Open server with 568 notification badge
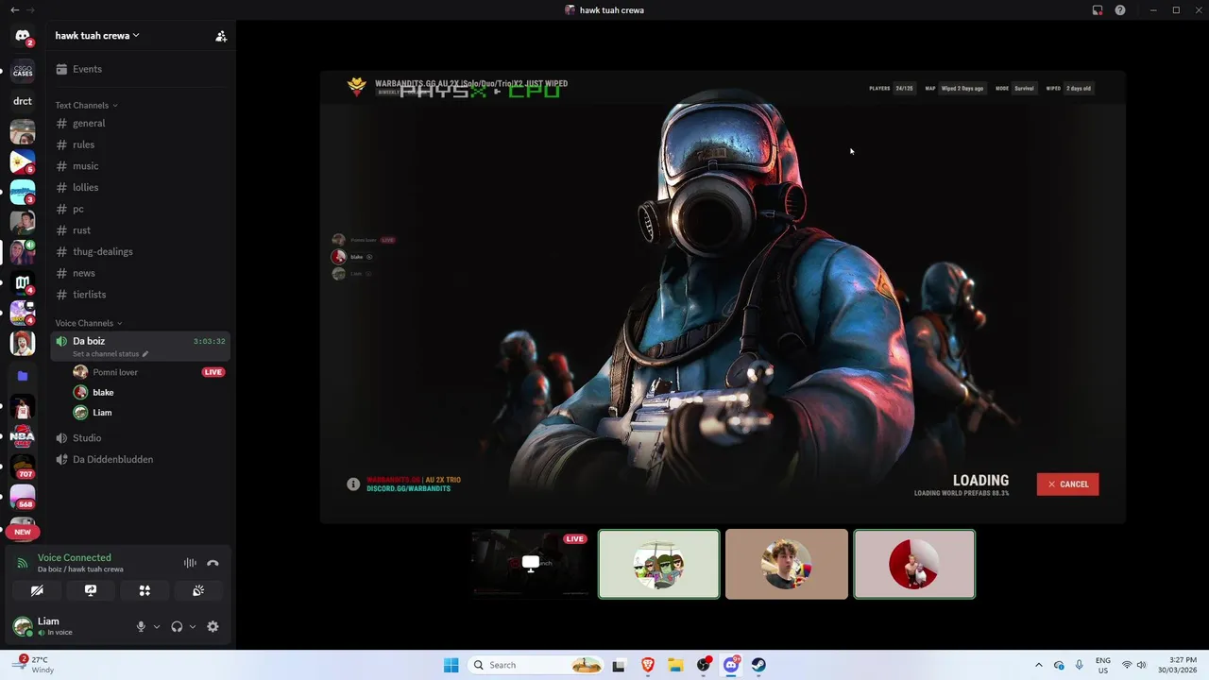1209x680 pixels. pos(23,497)
